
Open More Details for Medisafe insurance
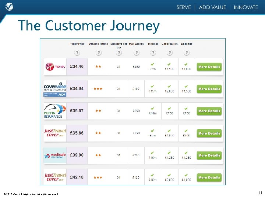click(209, 155)
